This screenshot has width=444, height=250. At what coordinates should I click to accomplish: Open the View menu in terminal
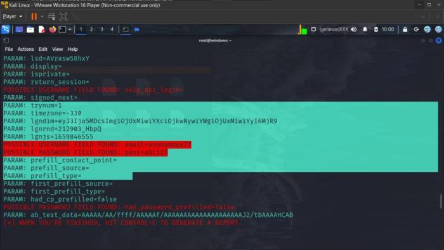58,49
